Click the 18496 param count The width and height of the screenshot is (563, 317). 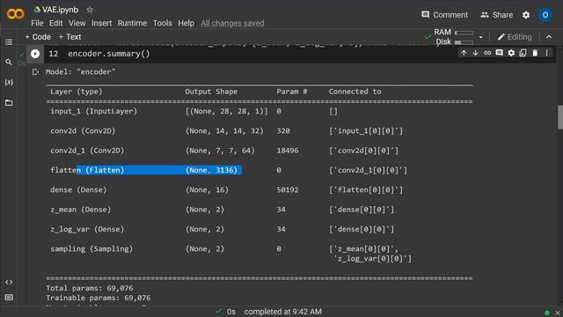click(x=288, y=151)
